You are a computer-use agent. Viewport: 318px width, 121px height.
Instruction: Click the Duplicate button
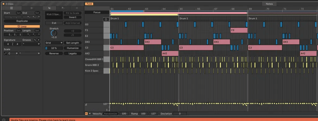tap(22, 21)
